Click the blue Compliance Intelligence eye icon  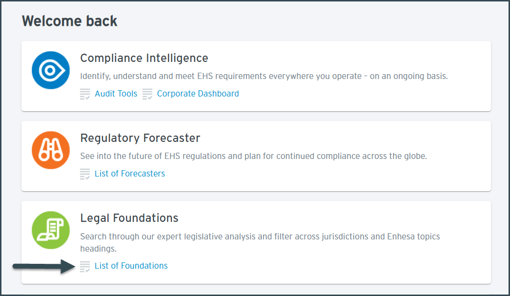coord(51,70)
